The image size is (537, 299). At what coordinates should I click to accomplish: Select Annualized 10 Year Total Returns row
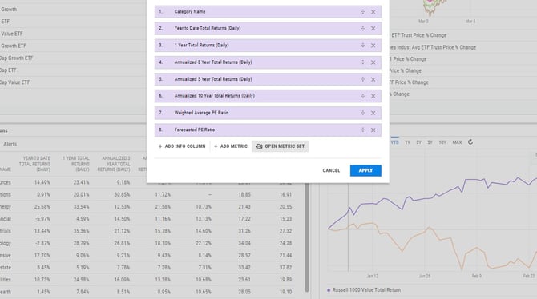(x=268, y=96)
